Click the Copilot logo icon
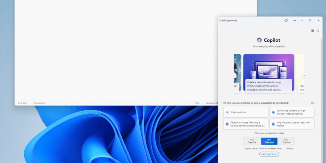 coord(259,40)
